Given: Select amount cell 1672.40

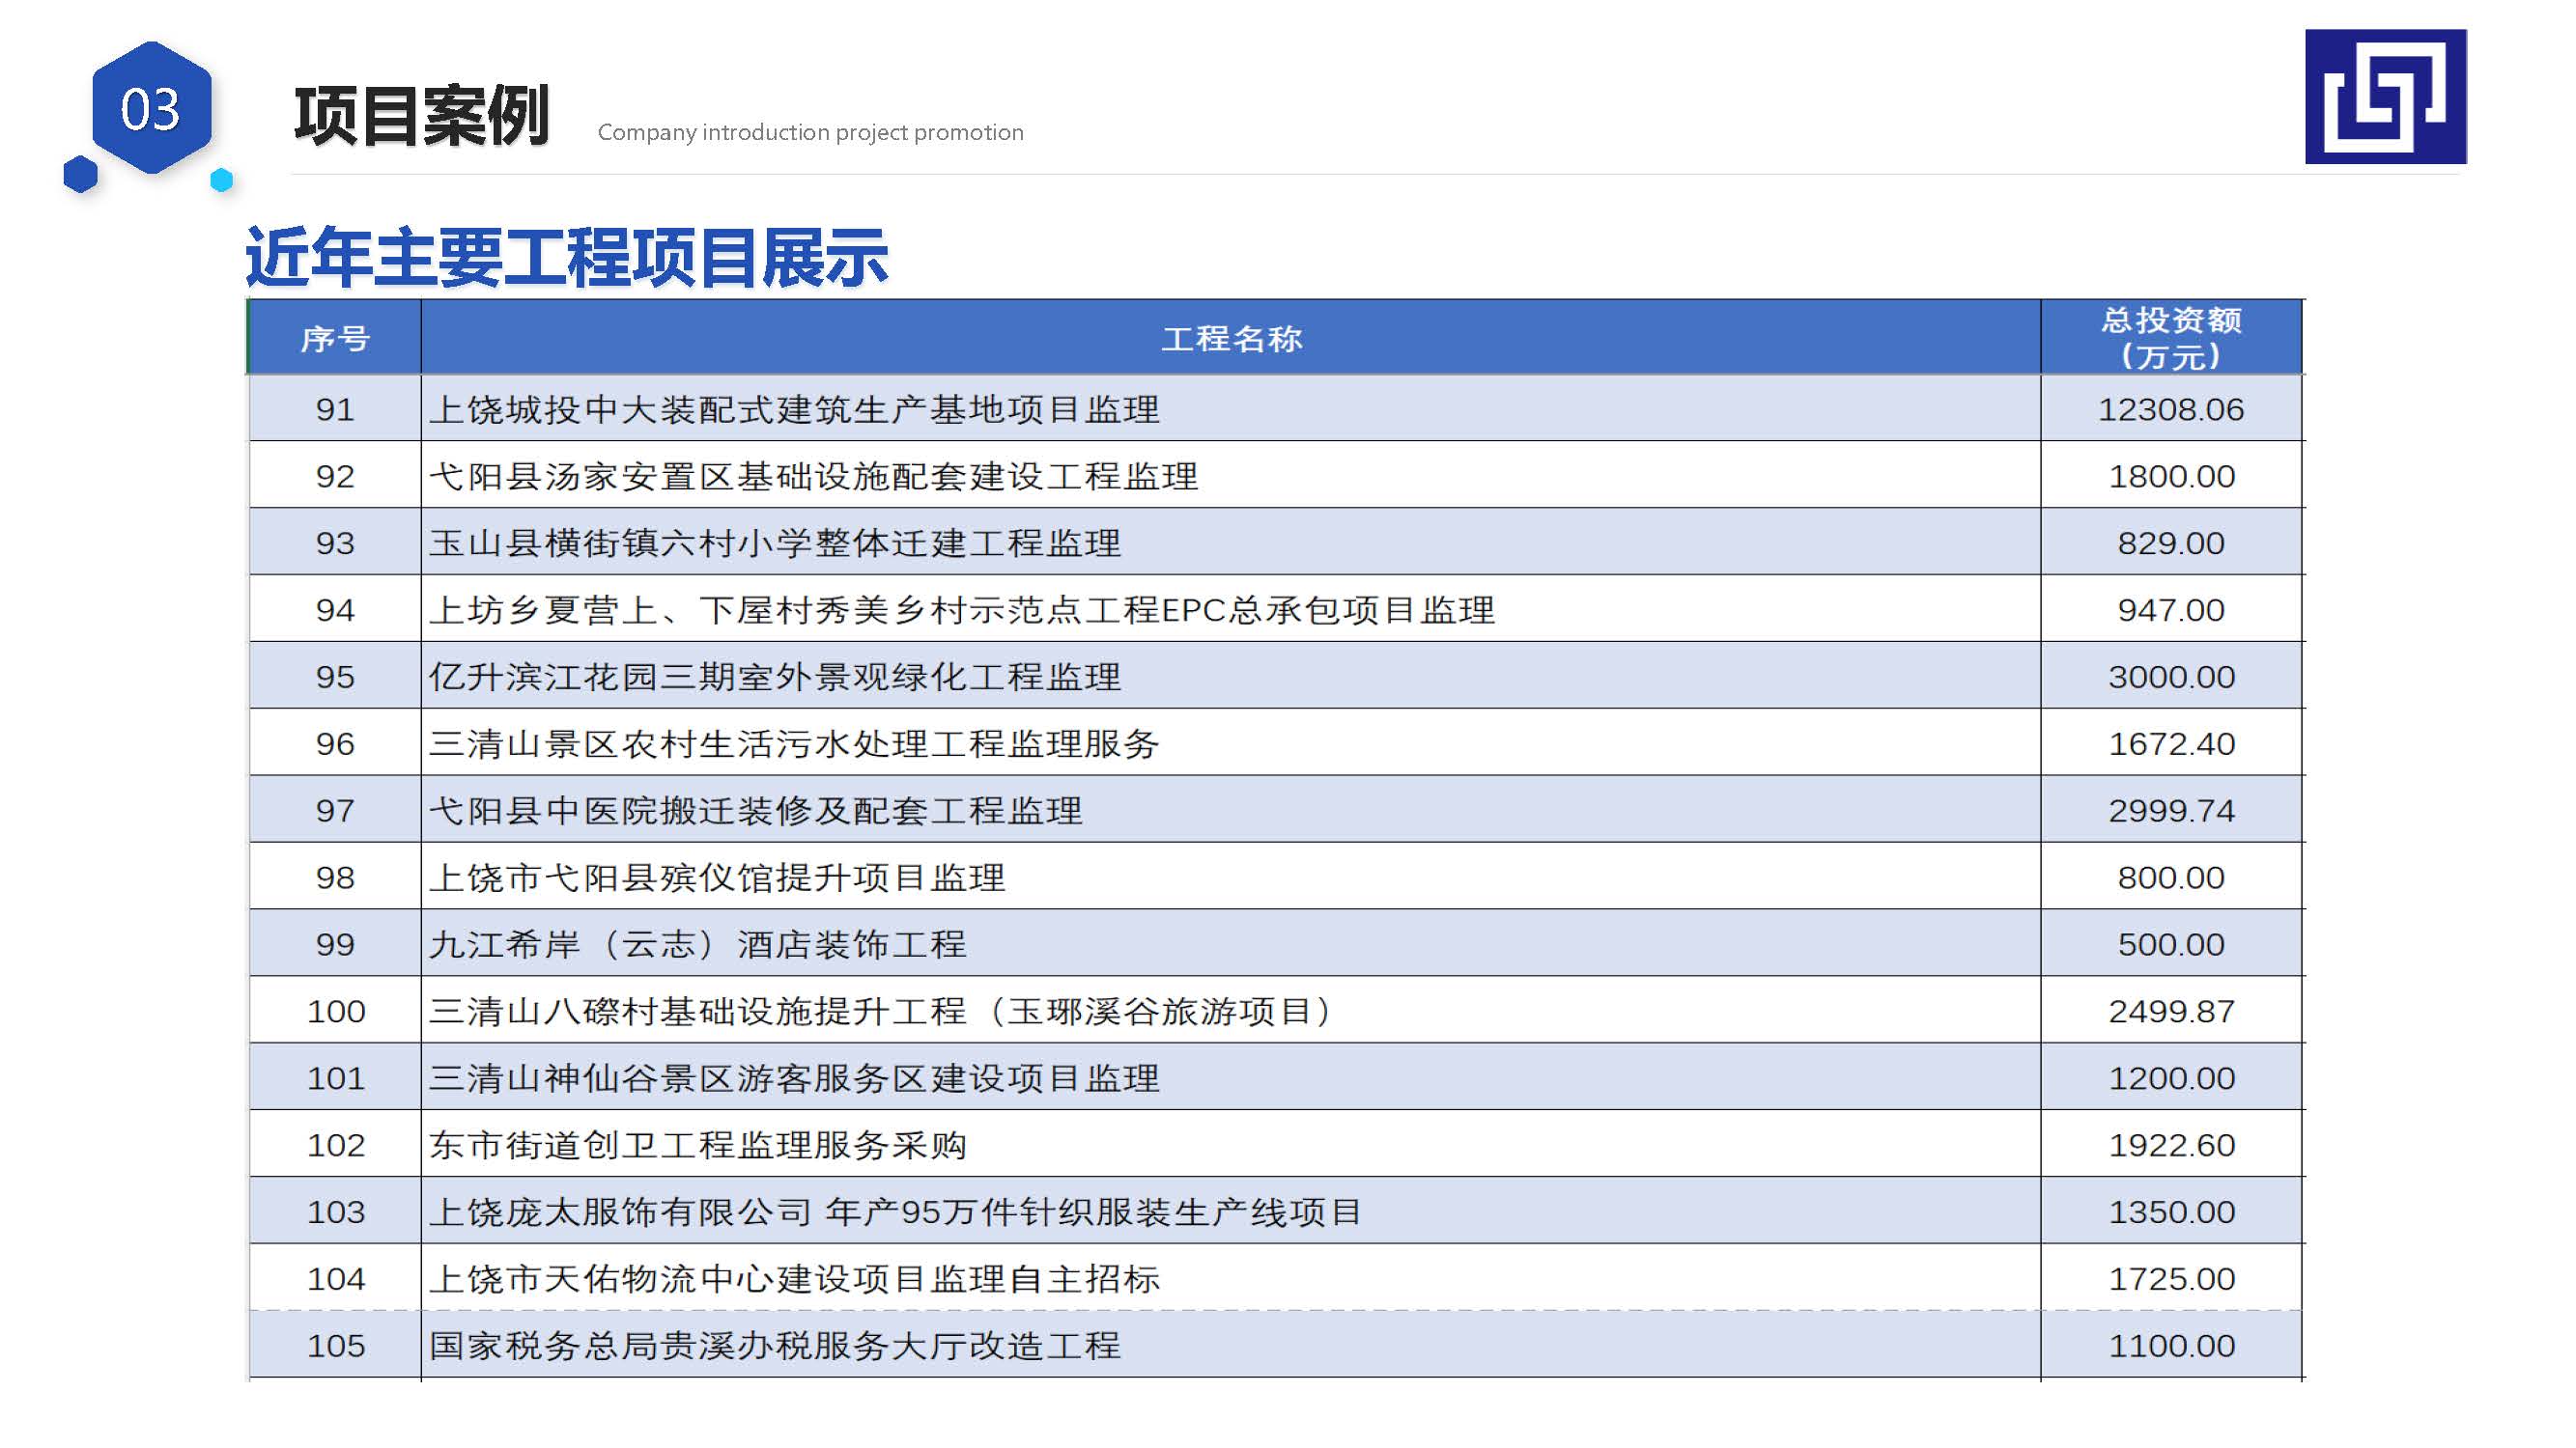Looking at the screenshot, I should point(2171,743).
